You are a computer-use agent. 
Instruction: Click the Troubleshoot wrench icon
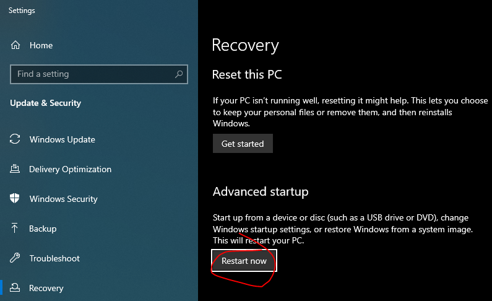pos(15,258)
